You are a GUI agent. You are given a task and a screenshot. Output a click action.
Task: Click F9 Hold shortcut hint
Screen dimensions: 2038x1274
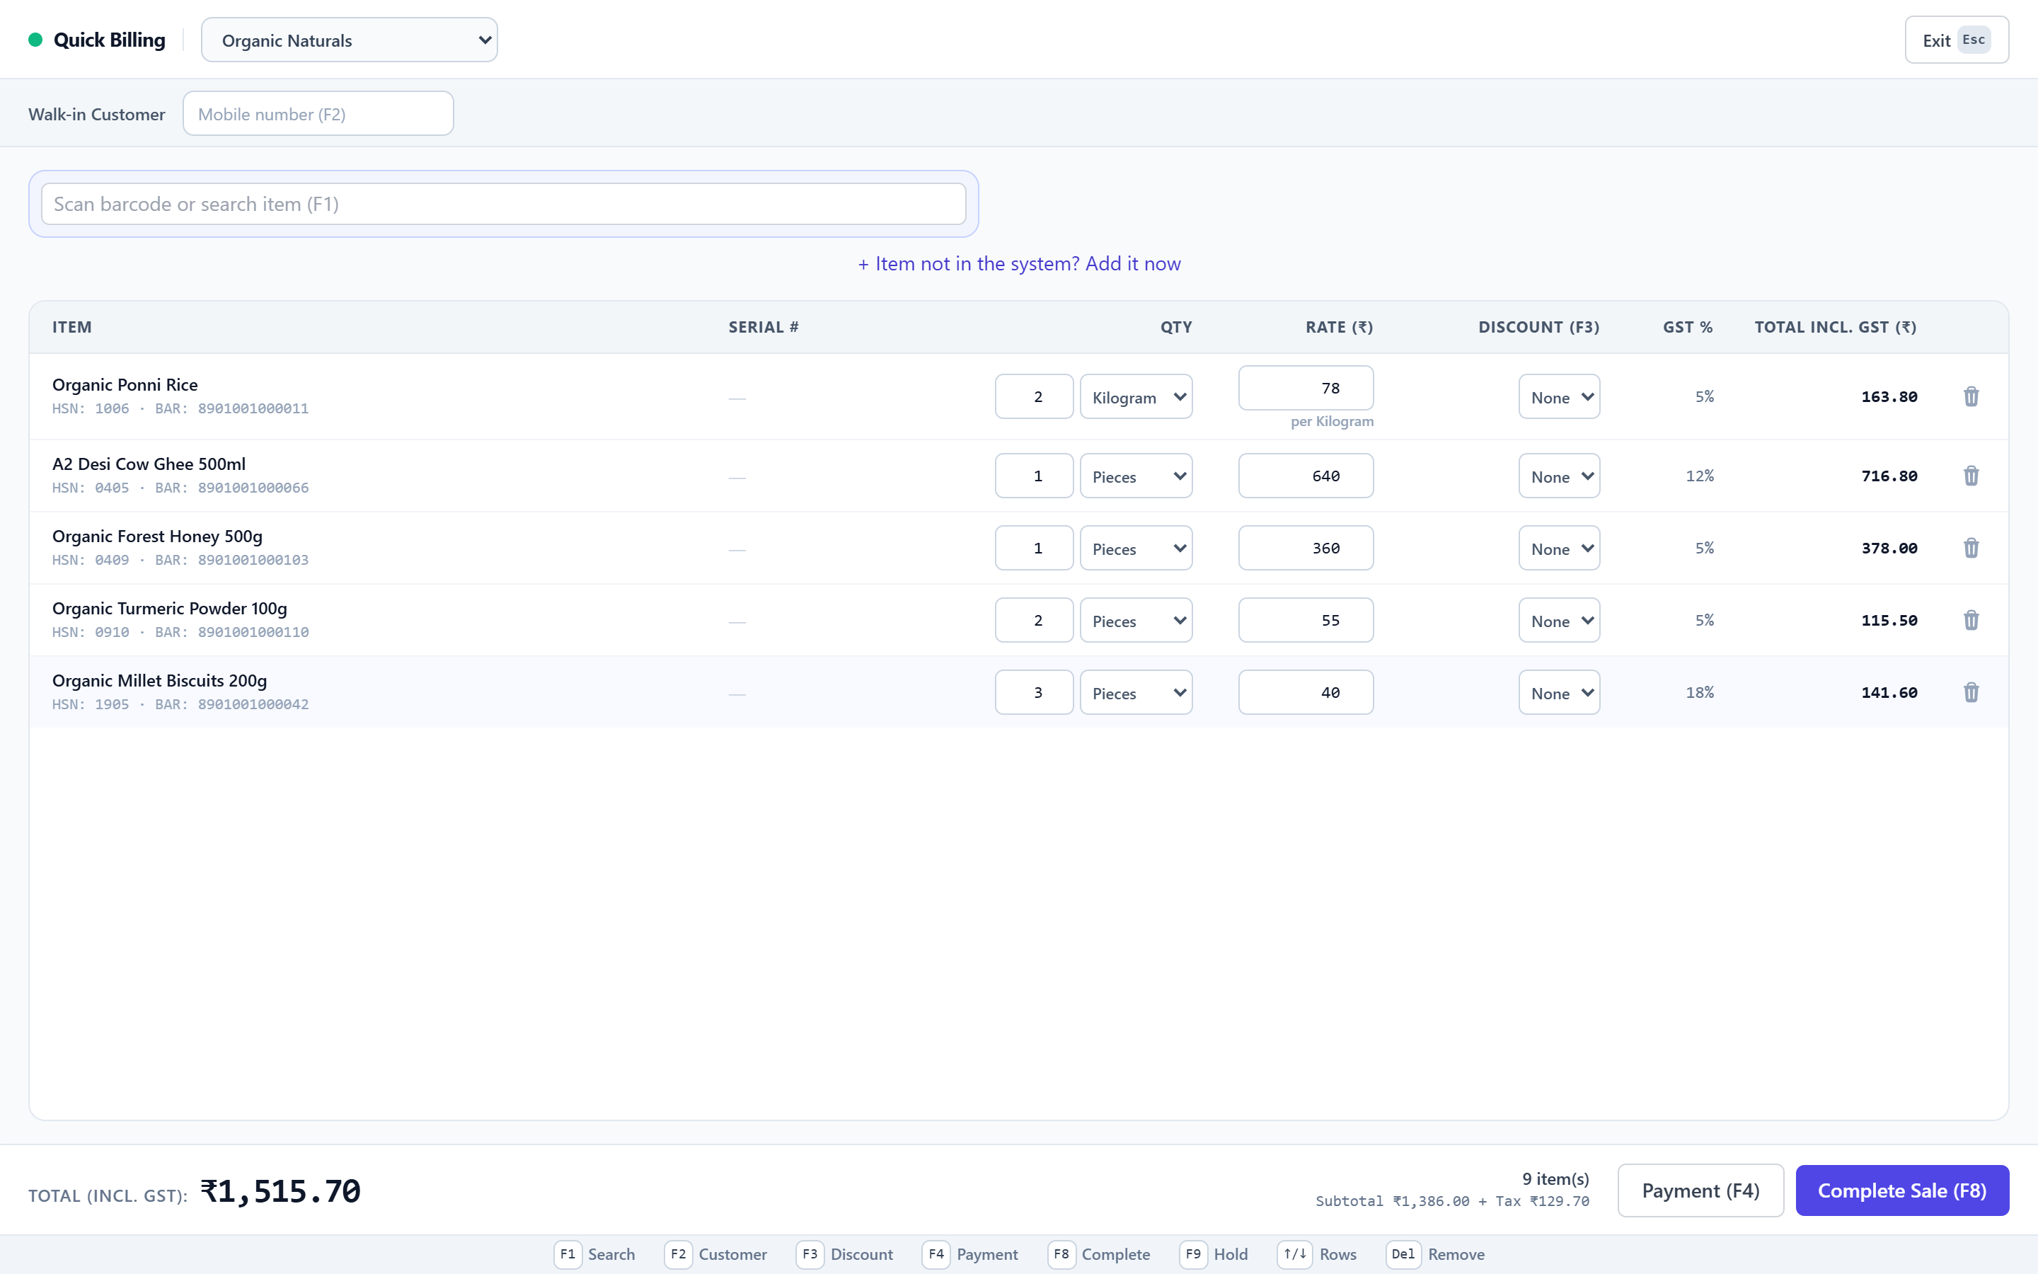click(1214, 1253)
